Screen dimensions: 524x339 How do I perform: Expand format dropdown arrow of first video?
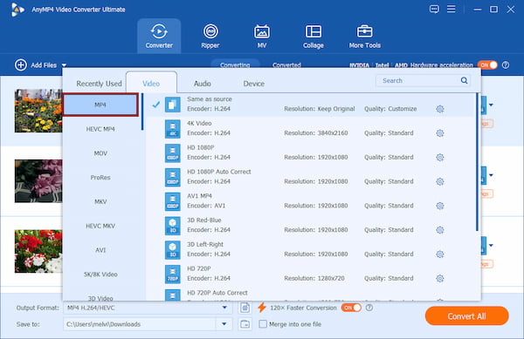[x=491, y=105]
